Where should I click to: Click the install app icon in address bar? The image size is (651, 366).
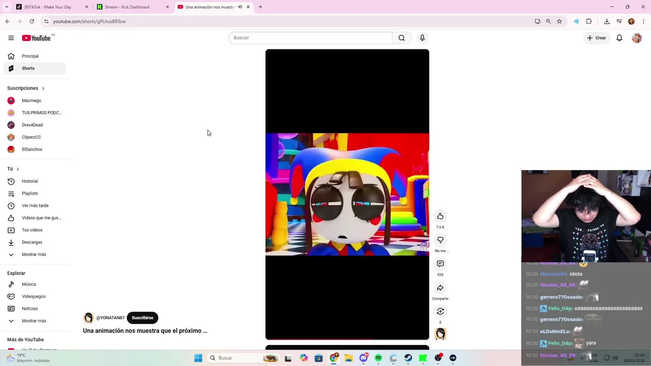(x=538, y=21)
